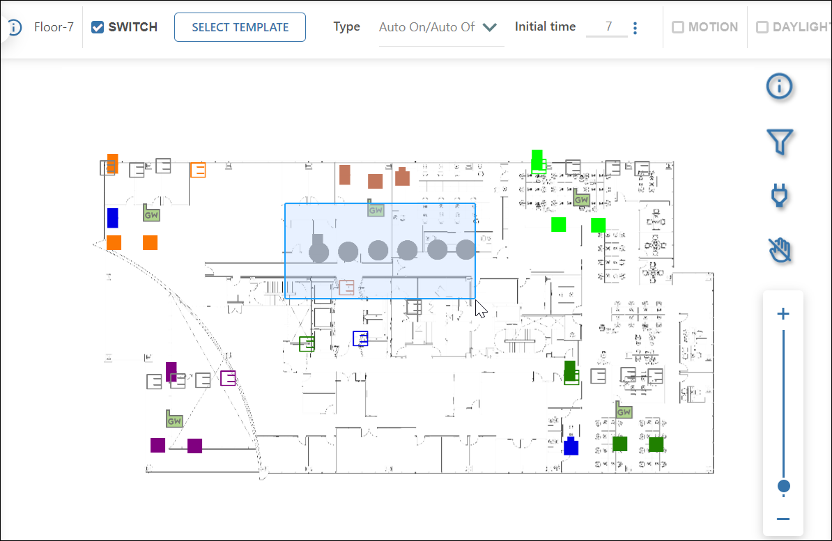Select the GW gateway icon inside blue selection

pos(376,210)
